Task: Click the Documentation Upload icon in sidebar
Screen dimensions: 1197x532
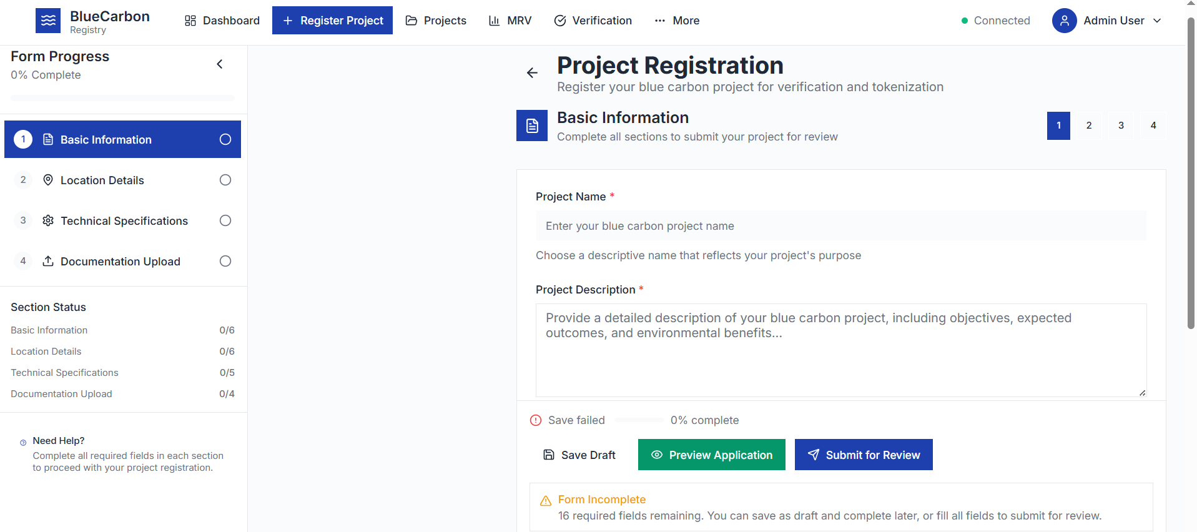Action: click(48, 261)
